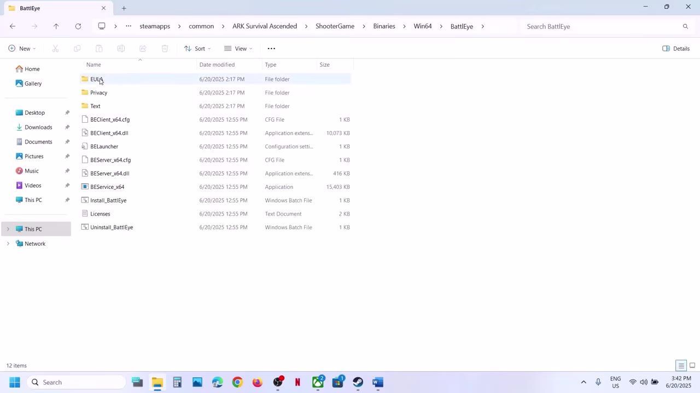Select the EULA folder
The image size is (700, 393).
pyautogui.click(x=215, y=79)
